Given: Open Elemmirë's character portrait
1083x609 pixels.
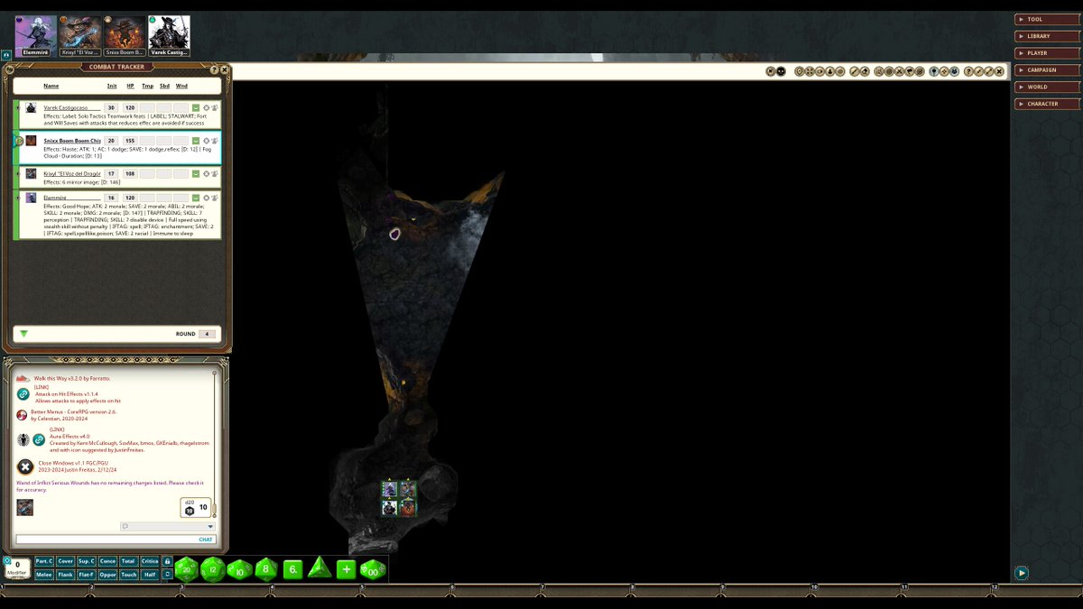Looking at the screenshot, I should tap(35, 35).
